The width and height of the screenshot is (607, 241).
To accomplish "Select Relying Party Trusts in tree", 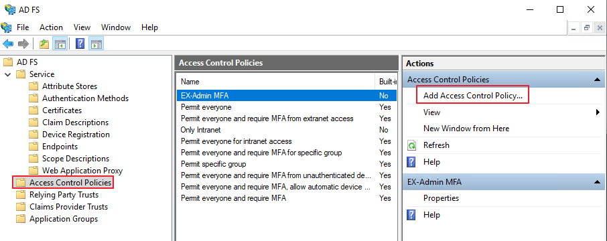I will point(64,195).
